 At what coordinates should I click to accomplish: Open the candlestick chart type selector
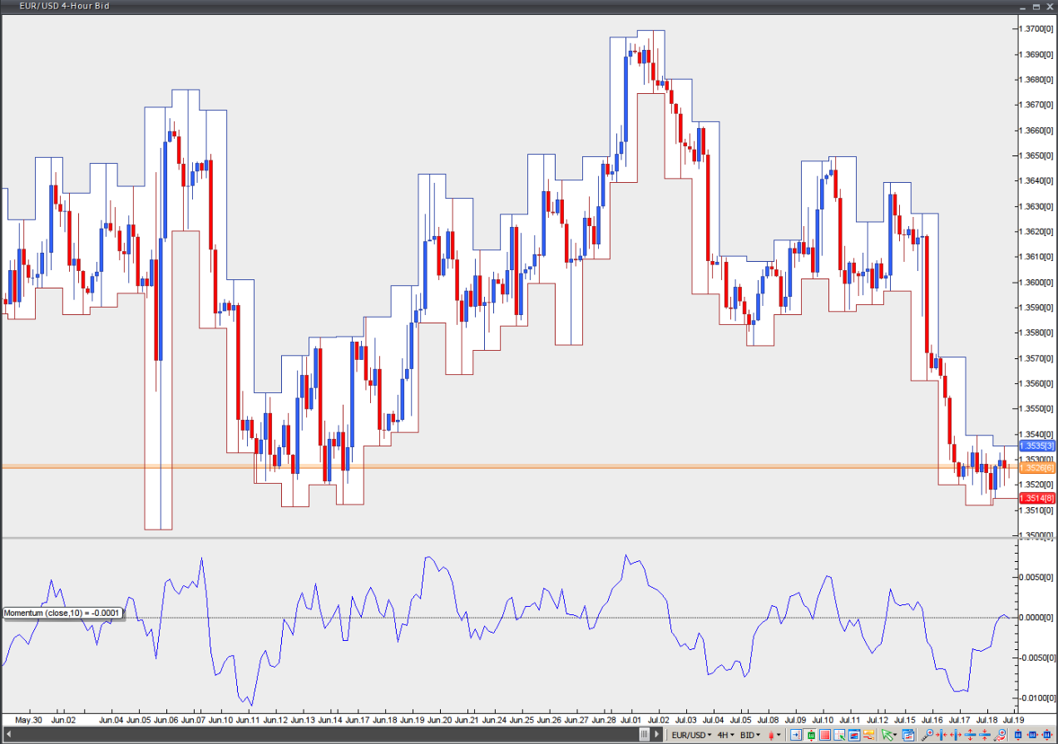(x=774, y=735)
